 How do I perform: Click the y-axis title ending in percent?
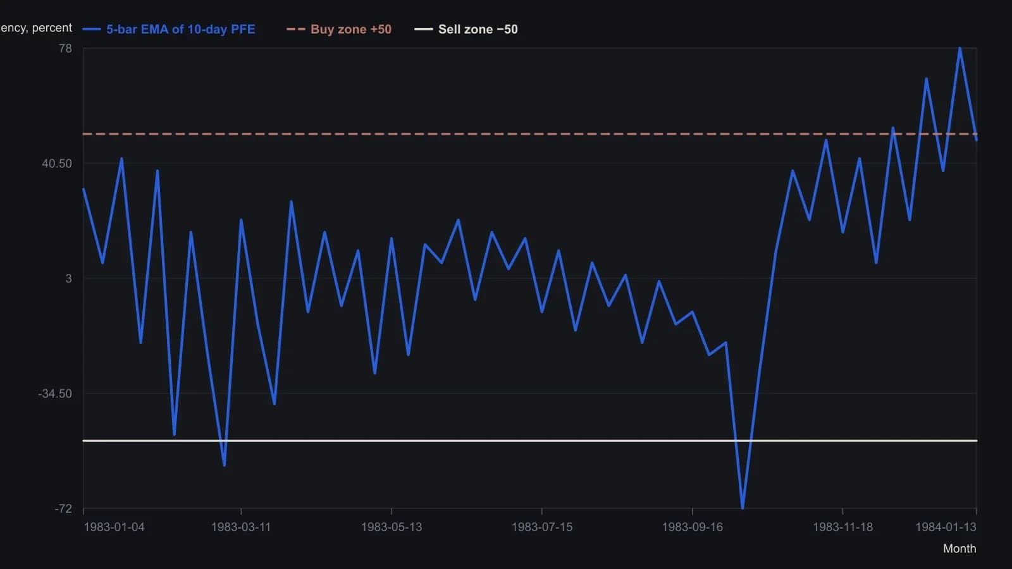tap(36, 28)
